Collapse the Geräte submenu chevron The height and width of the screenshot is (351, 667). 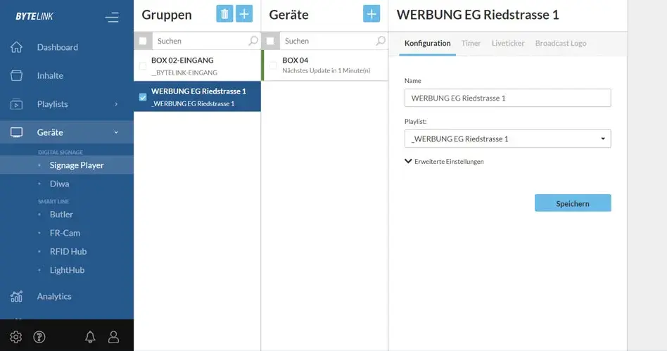coord(116,132)
